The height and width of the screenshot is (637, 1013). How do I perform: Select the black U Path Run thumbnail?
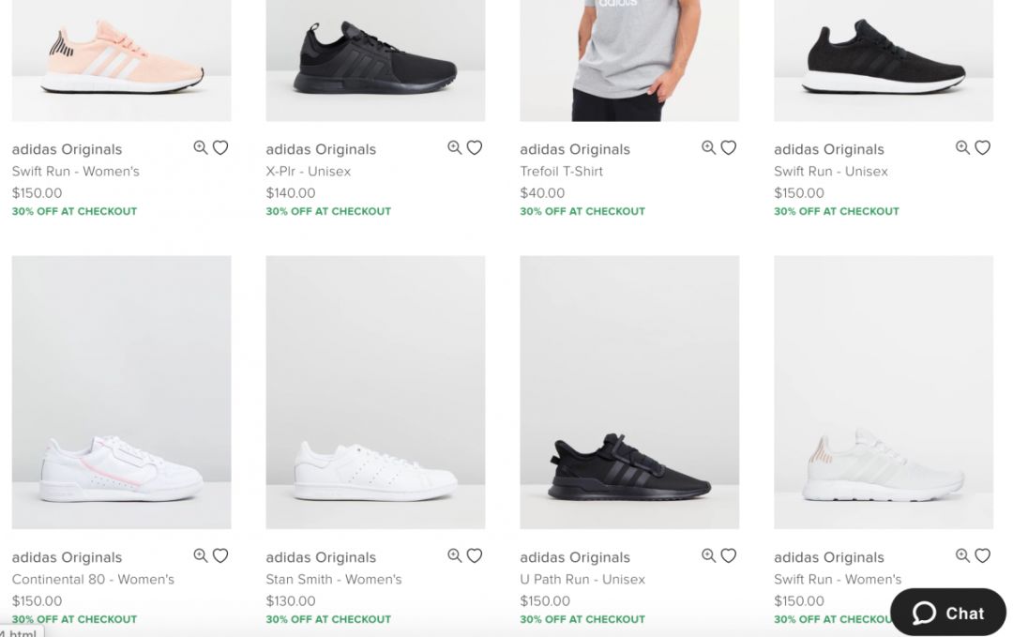tap(629, 394)
